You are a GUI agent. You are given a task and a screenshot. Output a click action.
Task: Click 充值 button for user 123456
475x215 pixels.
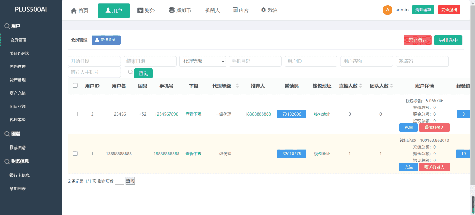pyautogui.click(x=409, y=127)
